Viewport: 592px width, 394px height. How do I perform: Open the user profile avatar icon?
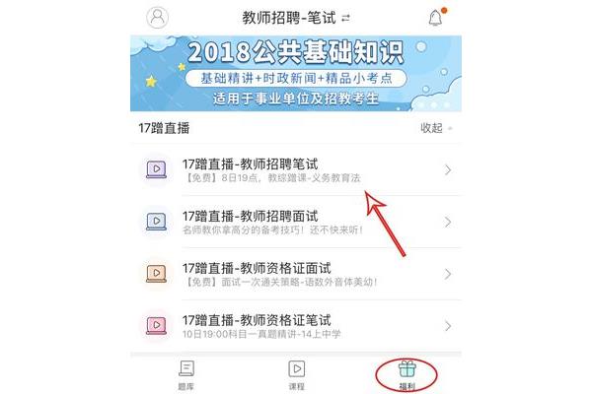[x=157, y=18]
